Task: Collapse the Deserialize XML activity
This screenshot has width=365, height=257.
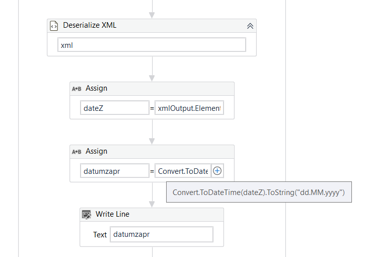Action: point(250,26)
